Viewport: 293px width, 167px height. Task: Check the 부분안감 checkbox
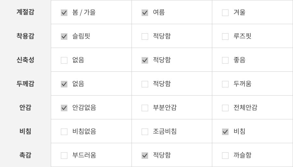coord(145,108)
